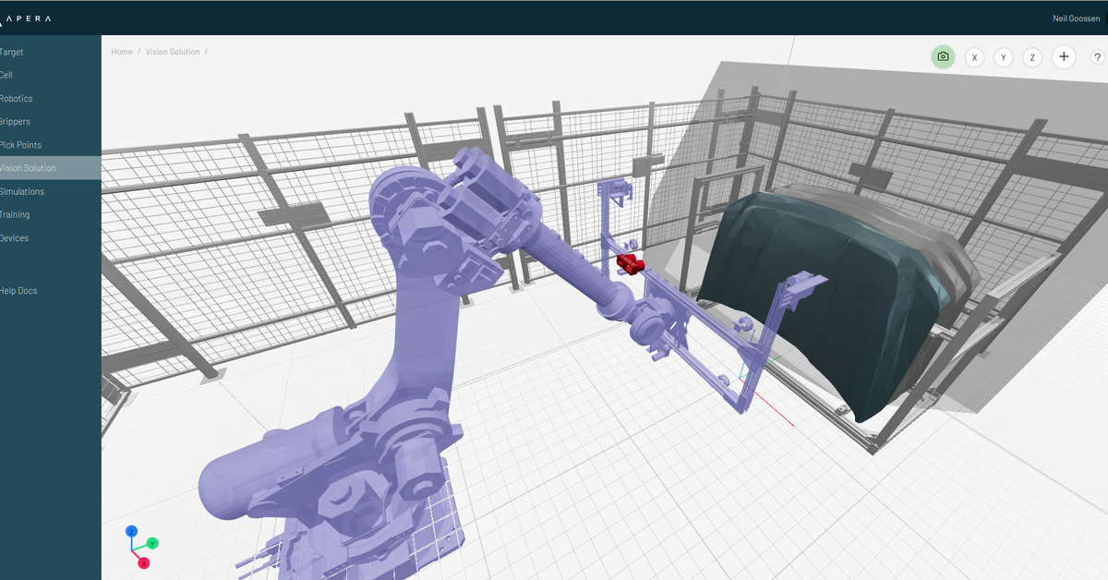Image resolution: width=1108 pixels, height=580 pixels.
Task: Navigate to Robotics
Action: 16,98
